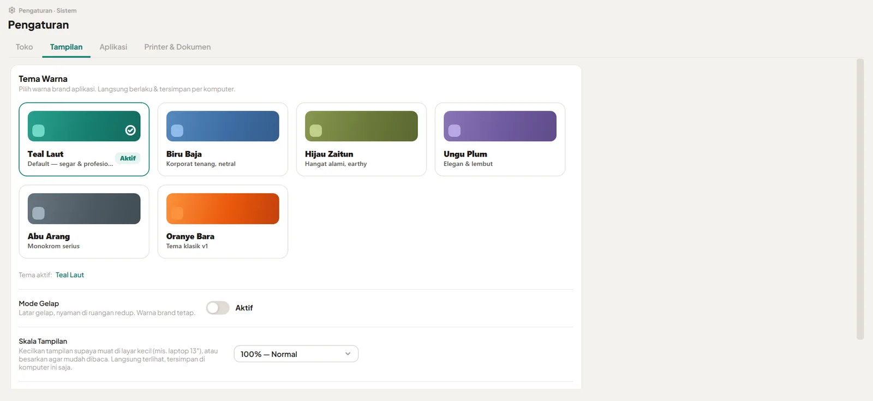Click the settings gear icon in breadcrumb
Image resolution: width=873 pixels, height=401 pixels.
12,10
